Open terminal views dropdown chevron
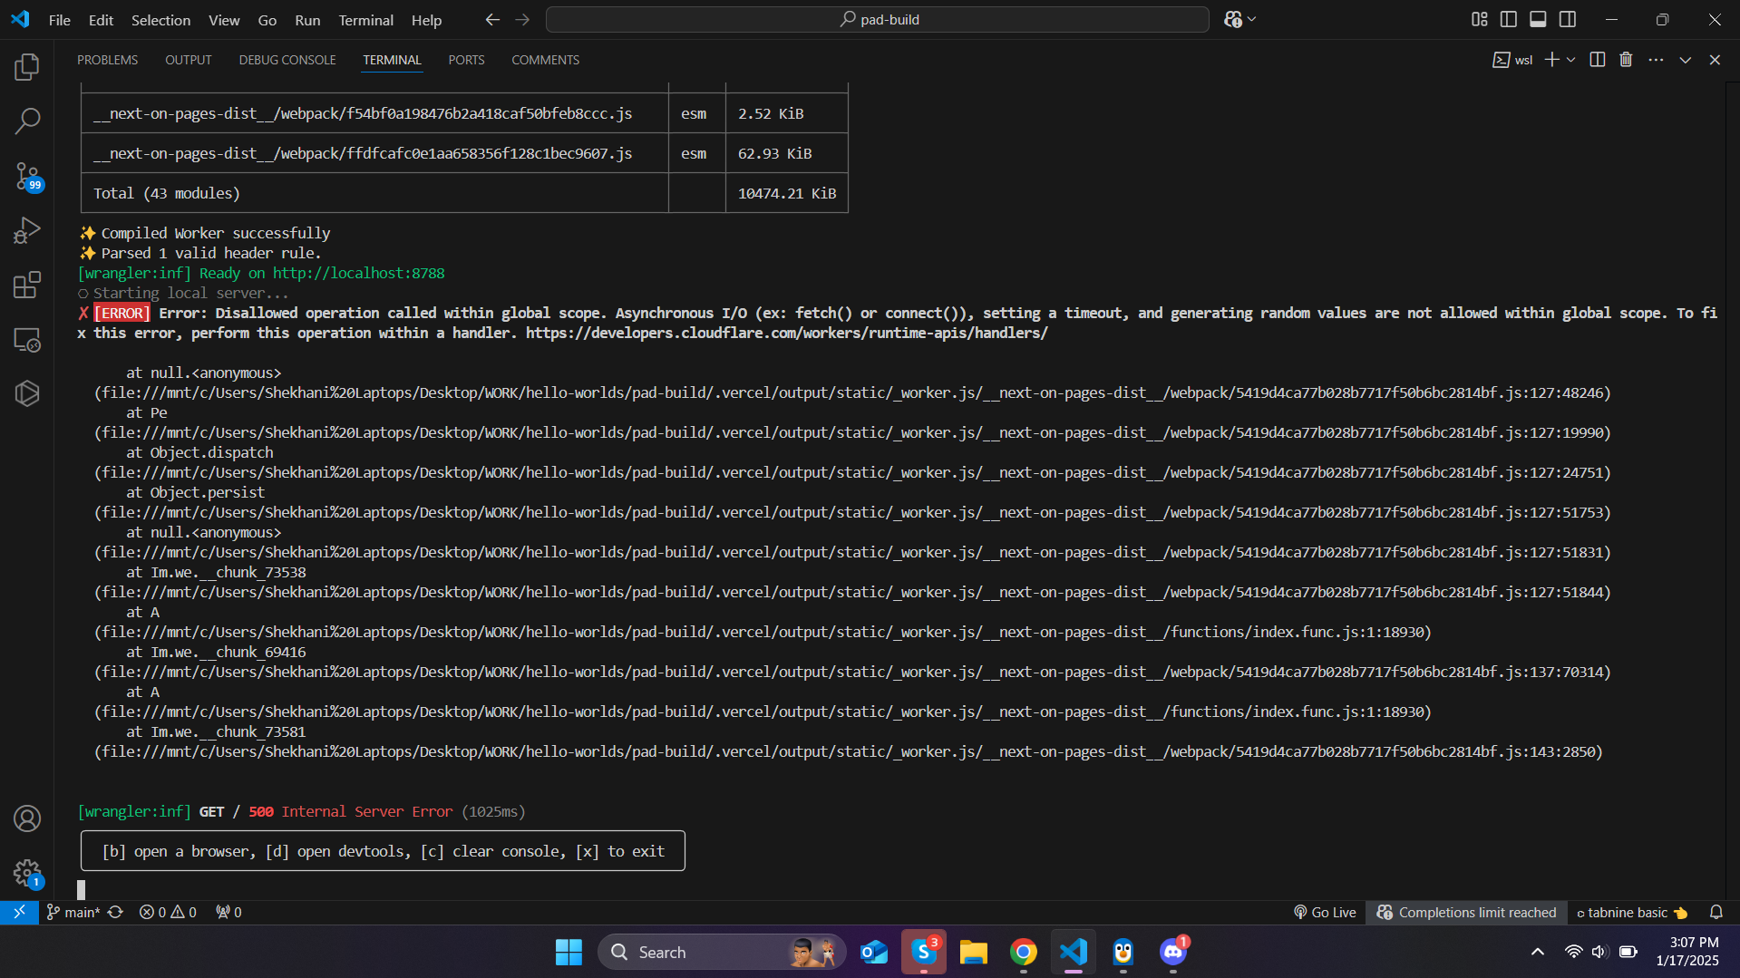The height and width of the screenshot is (978, 1740). tap(1685, 59)
